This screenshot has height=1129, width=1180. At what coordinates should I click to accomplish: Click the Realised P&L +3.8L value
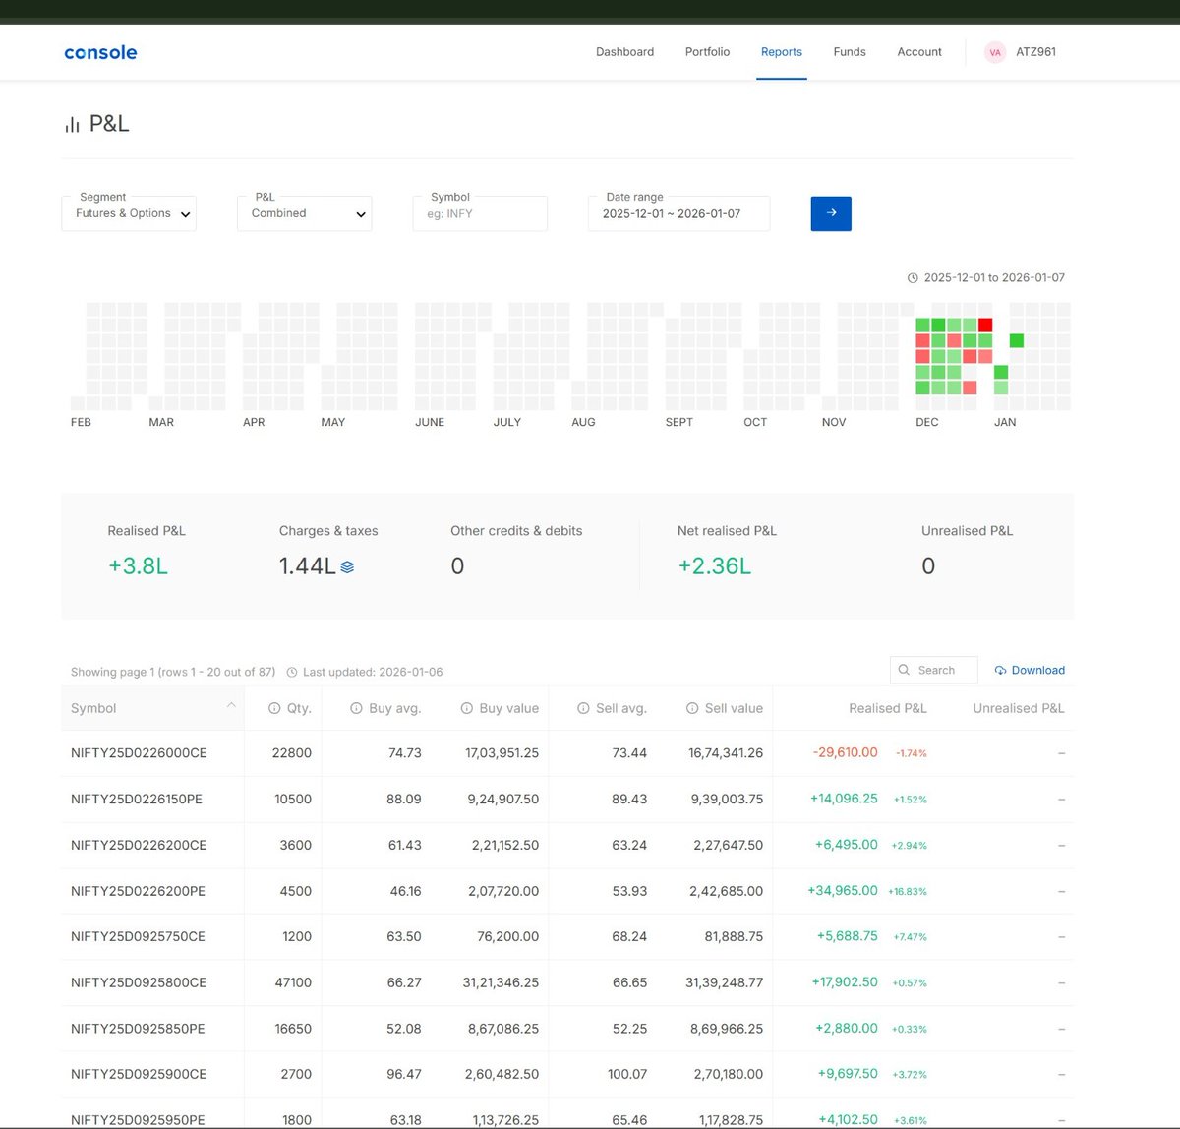click(x=138, y=566)
